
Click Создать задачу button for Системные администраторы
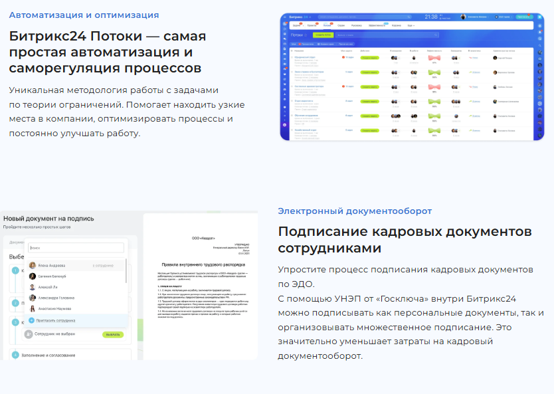[369, 87]
